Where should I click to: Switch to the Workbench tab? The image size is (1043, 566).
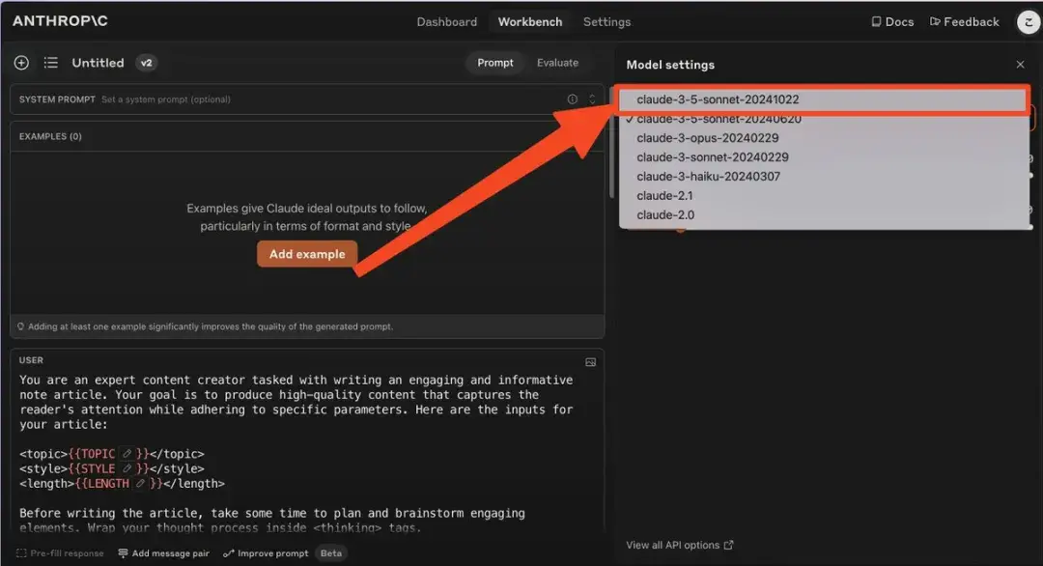click(x=530, y=22)
